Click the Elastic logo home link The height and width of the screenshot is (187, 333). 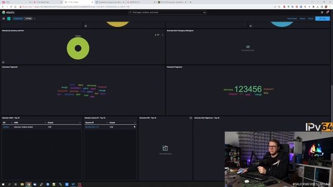coord(8,12)
